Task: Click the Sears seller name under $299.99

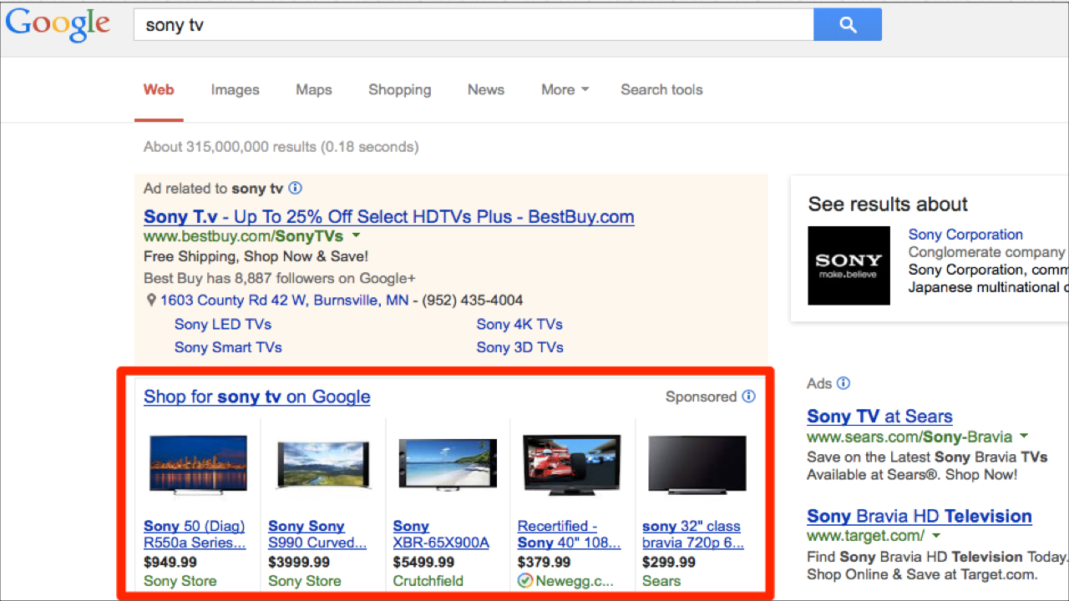Action: 661,581
